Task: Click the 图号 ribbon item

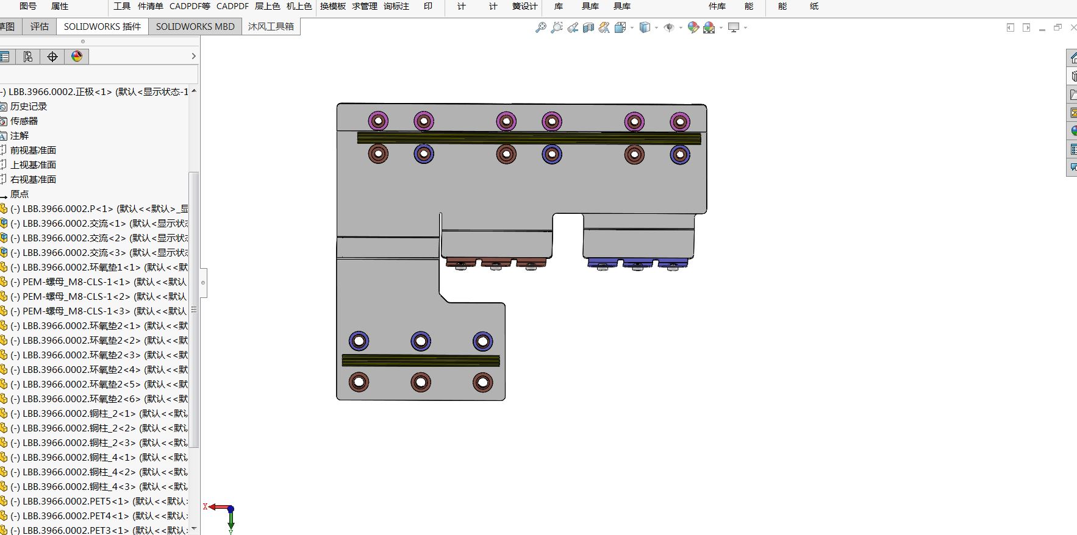Action: point(28,6)
